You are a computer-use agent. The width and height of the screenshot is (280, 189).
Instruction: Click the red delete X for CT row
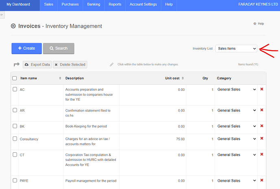(262, 154)
